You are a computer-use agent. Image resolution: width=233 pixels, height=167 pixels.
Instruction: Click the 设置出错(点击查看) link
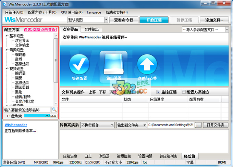click(40, 29)
